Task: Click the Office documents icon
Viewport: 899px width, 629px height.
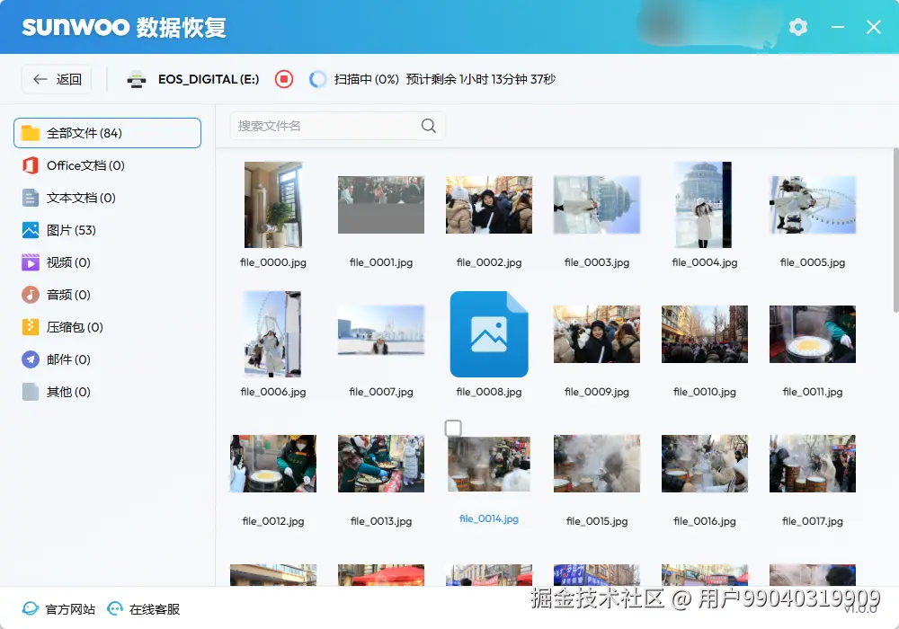Action: 31,165
